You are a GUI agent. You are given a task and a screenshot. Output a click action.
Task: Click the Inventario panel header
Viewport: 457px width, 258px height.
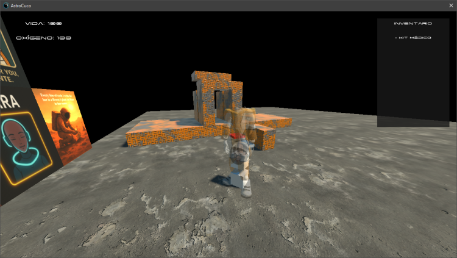(413, 23)
